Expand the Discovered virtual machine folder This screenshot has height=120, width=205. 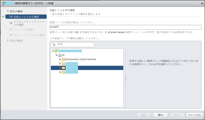[60, 59]
